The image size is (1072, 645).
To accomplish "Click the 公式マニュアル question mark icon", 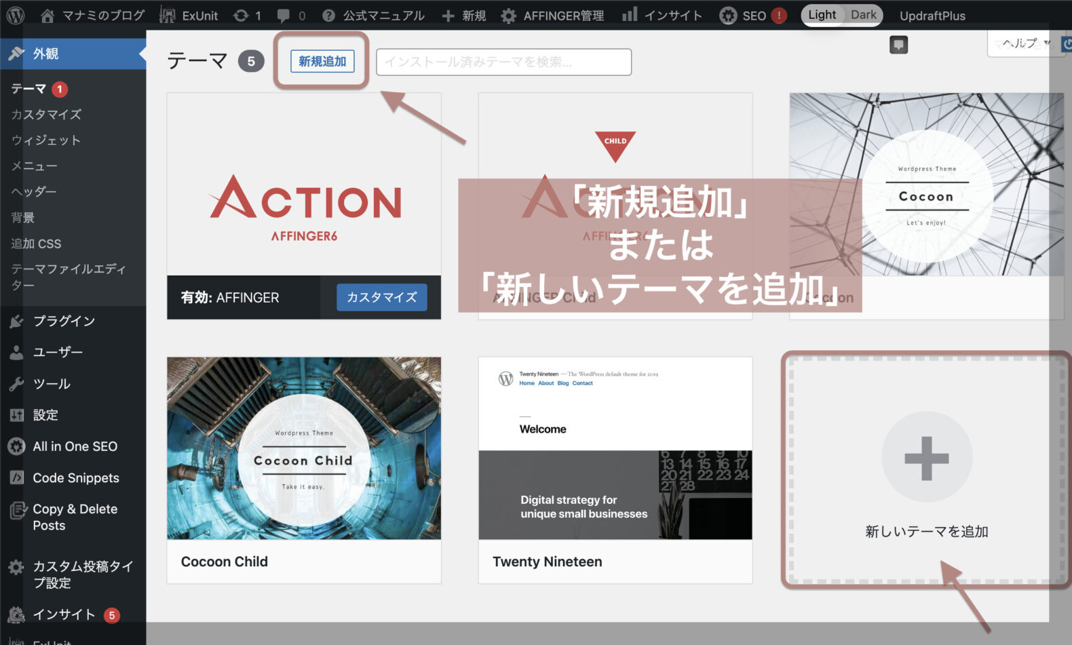I will click(x=328, y=16).
